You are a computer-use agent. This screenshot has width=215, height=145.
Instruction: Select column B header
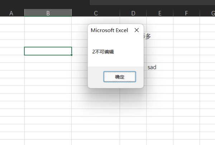click(x=48, y=13)
